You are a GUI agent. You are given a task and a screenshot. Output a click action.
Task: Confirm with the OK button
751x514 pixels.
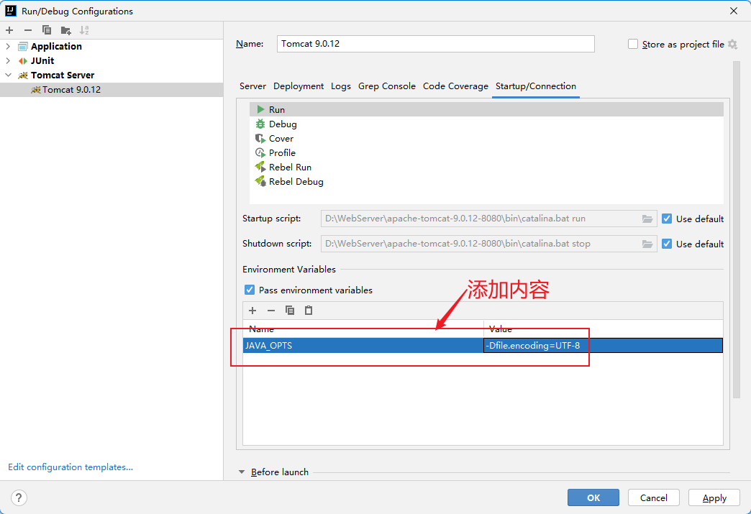click(x=593, y=497)
